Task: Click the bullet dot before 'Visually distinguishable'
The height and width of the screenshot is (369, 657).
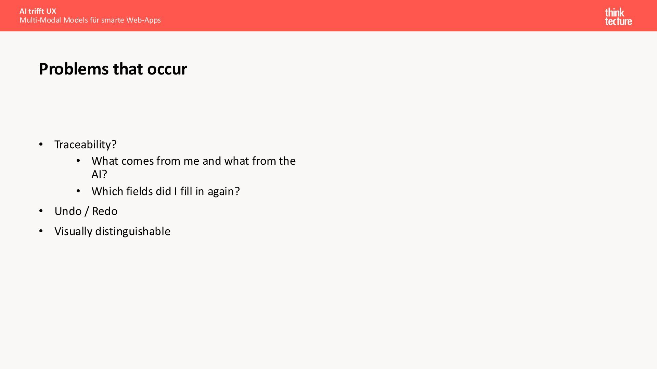Action: pyautogui.click(x=41, y=231)
